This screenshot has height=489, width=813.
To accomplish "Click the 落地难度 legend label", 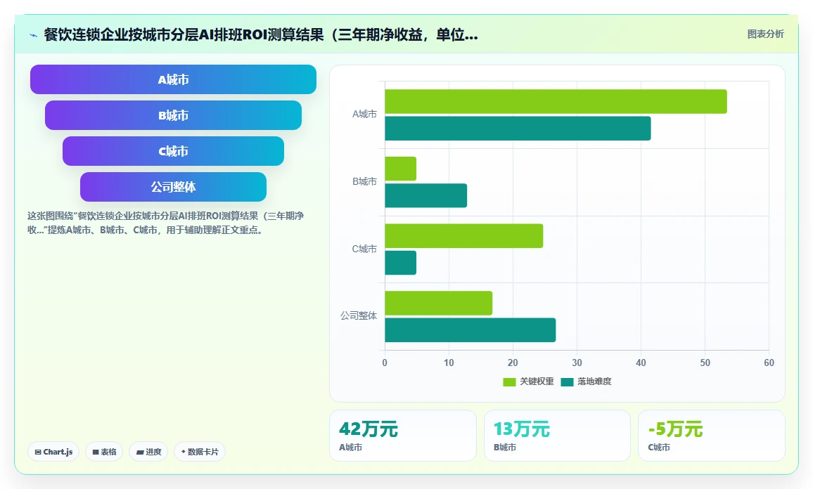I will [594, 382].
